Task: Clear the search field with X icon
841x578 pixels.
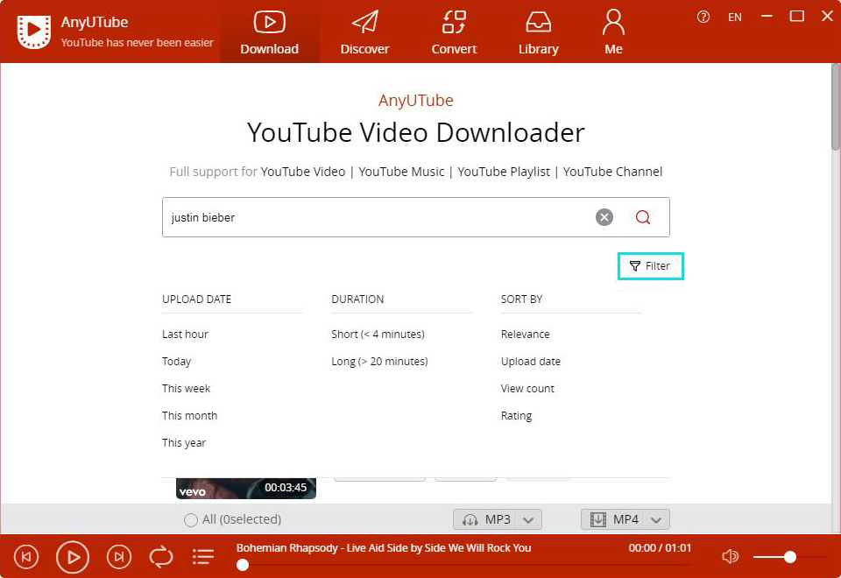Action: (x=604, y=217)
